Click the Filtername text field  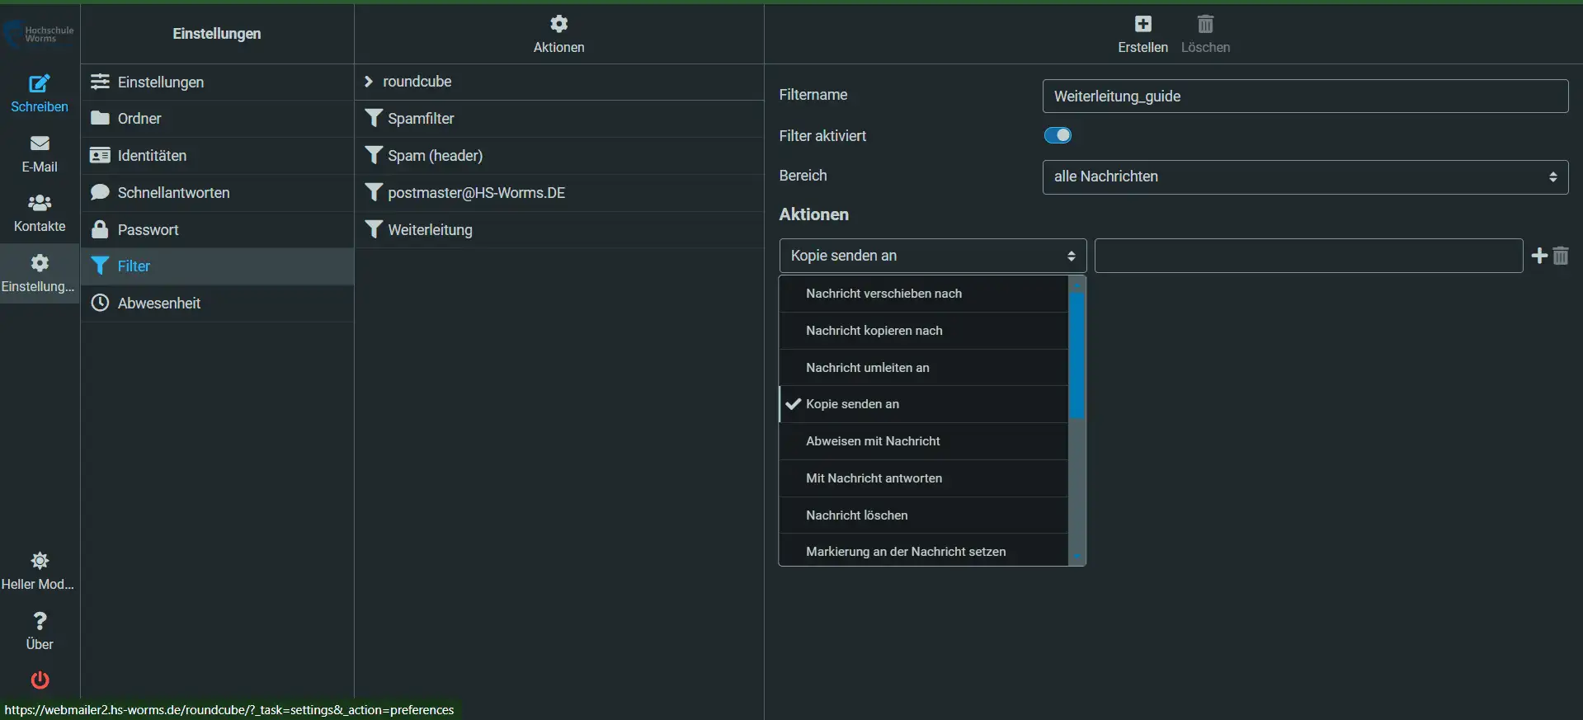click(x=1304, y=96)
